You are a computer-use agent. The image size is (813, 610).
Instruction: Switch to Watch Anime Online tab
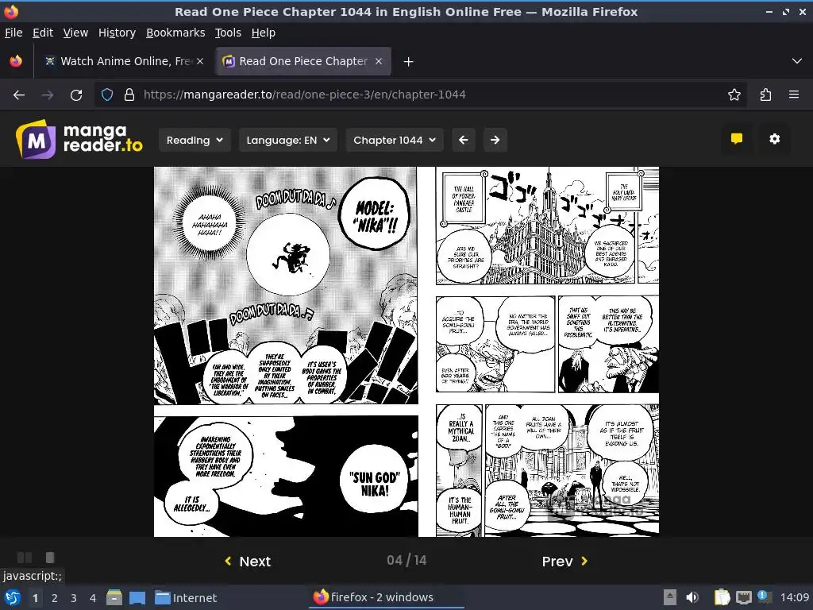pos(125,61)
